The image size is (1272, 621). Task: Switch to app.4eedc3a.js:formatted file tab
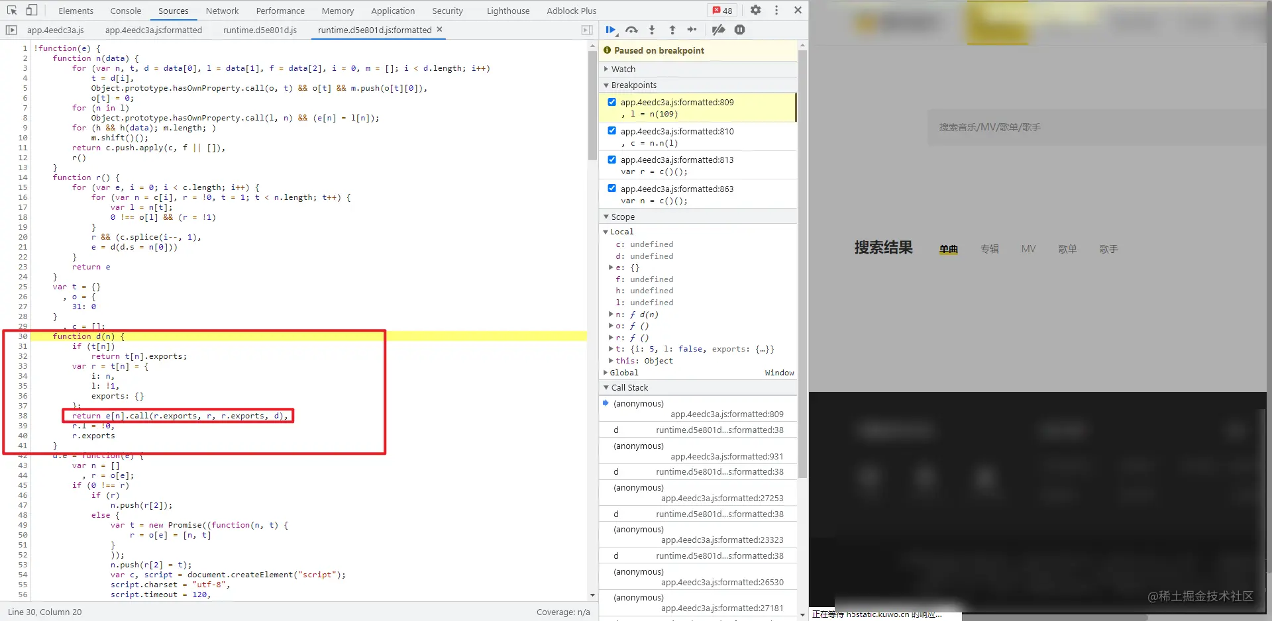coord(154,30)
